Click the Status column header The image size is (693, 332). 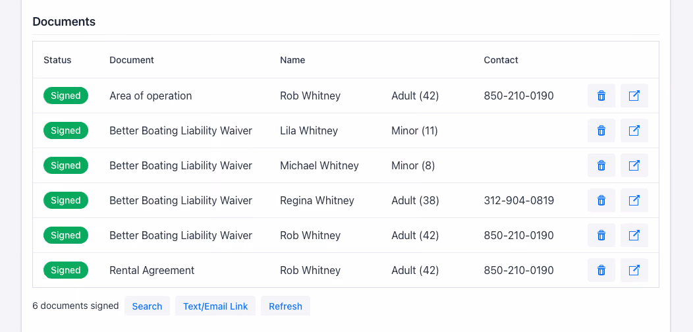[57, 60]
